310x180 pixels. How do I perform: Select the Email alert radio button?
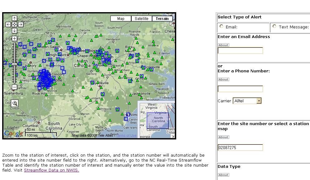pos(221,27)
